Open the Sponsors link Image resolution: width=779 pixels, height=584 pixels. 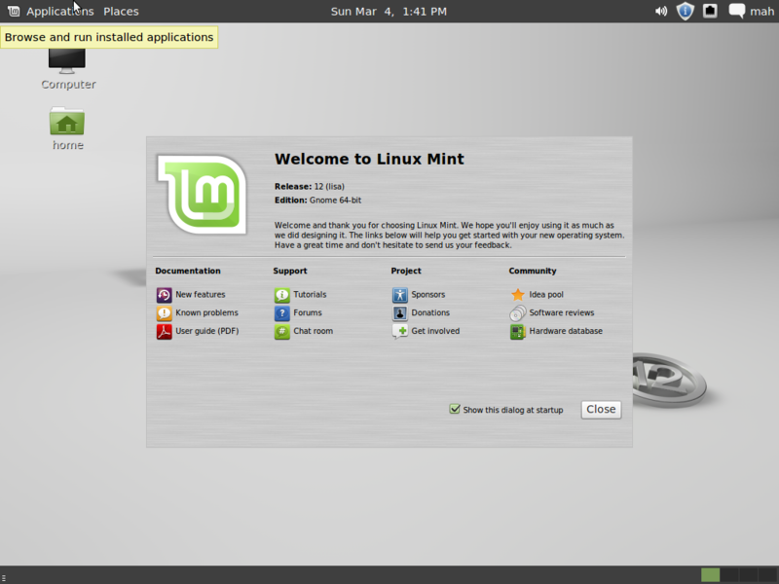point(428,295)
